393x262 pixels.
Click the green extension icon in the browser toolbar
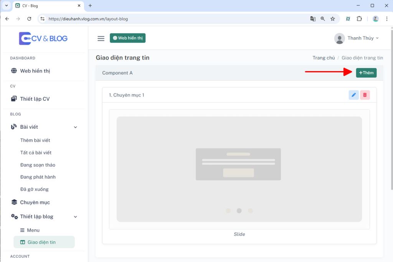point(348,19)
